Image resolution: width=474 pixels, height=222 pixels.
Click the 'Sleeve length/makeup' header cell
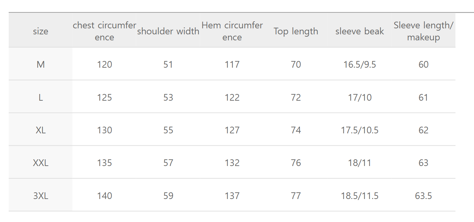[x=423, y=31]
